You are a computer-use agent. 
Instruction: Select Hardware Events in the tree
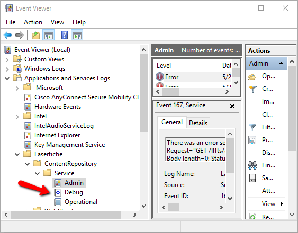point(58,107)
